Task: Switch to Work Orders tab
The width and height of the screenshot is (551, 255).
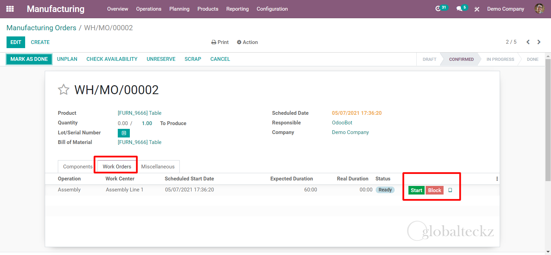Action: point(117,167)
